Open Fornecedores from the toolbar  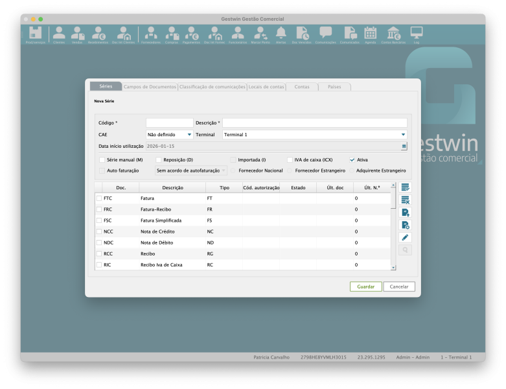click(x=151, y=34)
